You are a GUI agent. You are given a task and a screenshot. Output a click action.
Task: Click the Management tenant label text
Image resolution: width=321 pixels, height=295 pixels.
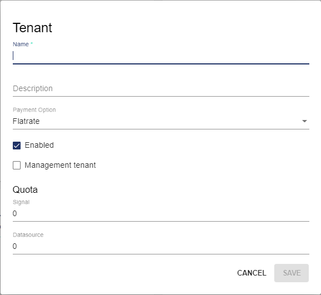(x=60, y=165)
